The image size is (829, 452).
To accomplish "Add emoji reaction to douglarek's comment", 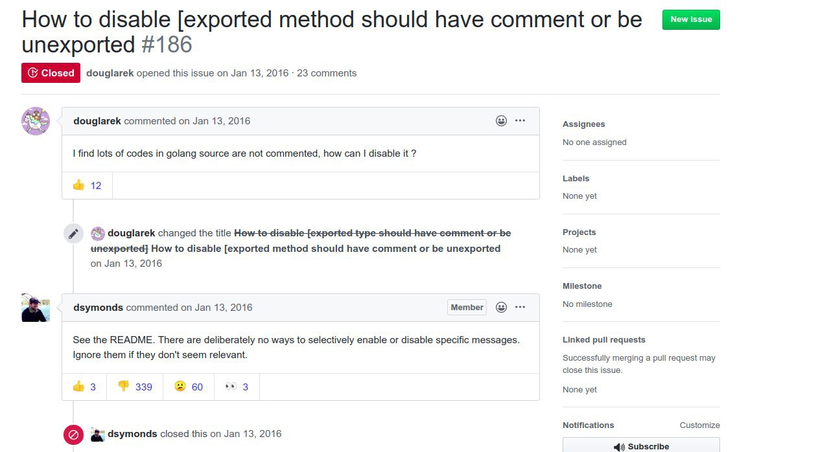I will 501,121.
